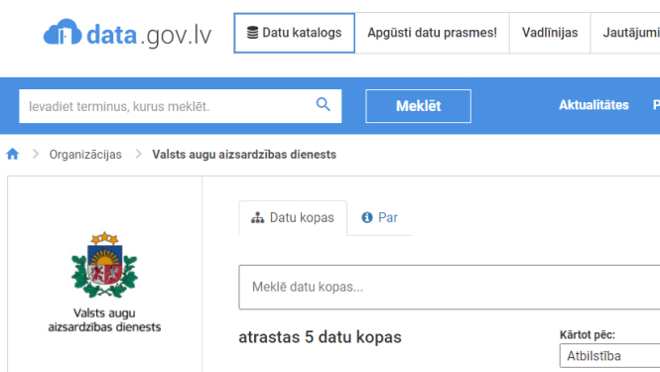Open the Vadlīnijas menu item

pos(550,33)
